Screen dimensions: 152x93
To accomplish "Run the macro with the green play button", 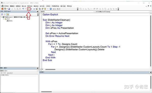I will (29, 9).
